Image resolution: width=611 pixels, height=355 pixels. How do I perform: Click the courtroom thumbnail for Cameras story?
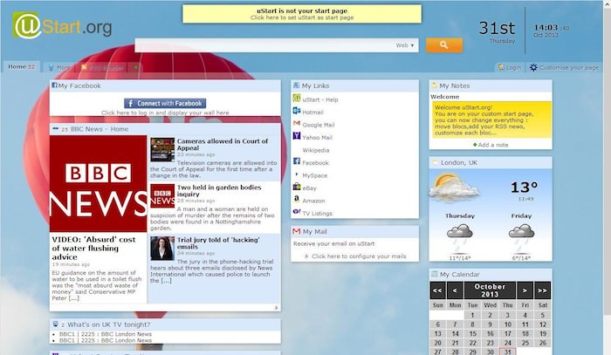click(x=162, y=149)
